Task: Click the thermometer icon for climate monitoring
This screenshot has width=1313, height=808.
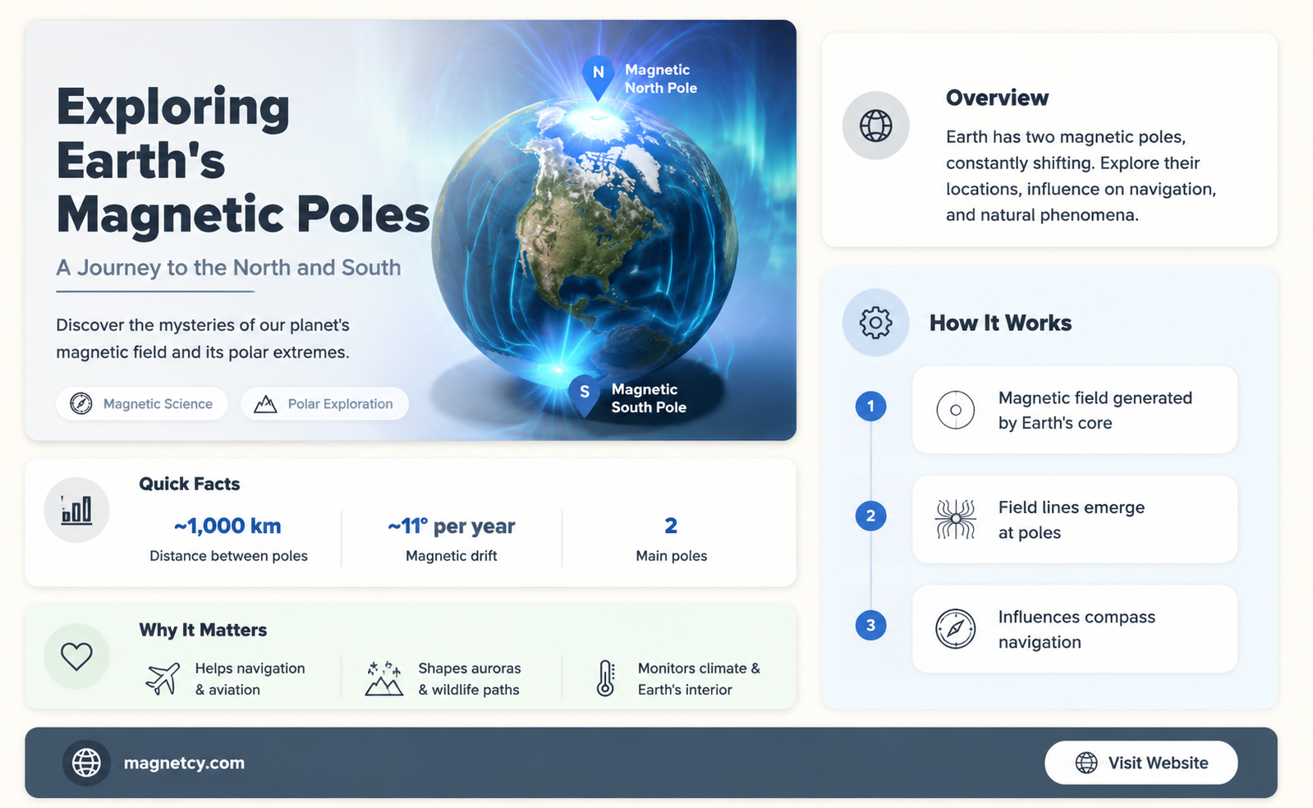Action: point(605,679)
